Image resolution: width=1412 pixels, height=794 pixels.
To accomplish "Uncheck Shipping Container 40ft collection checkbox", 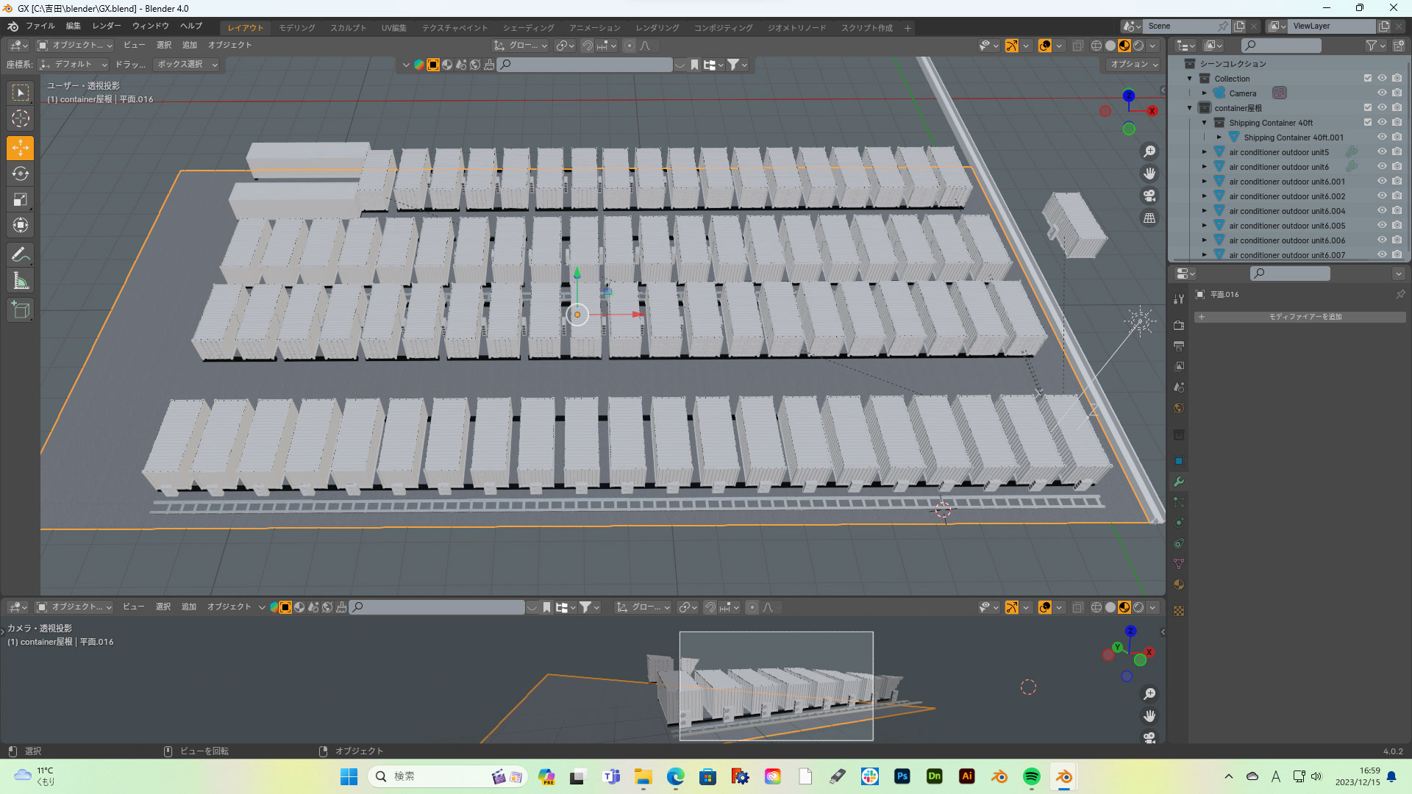I will [x=1368, y=123].
